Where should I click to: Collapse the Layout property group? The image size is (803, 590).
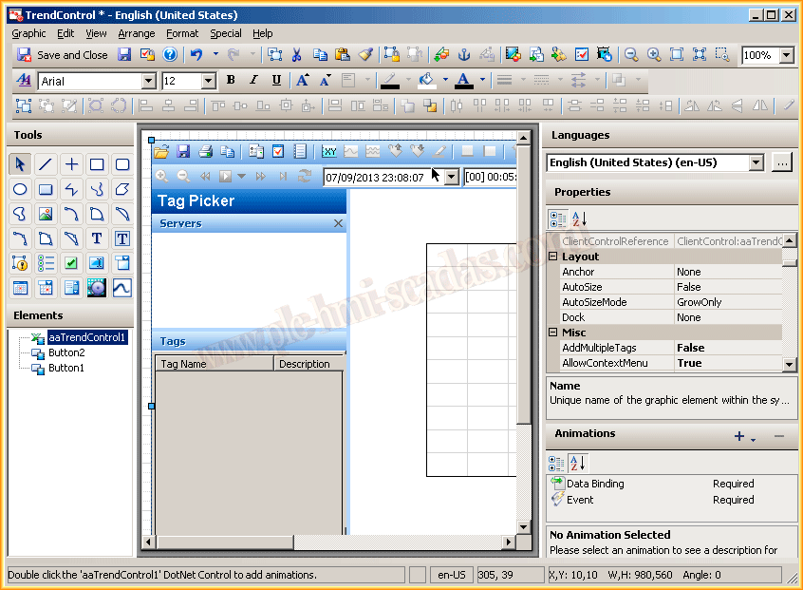click(x=553, y=257)
